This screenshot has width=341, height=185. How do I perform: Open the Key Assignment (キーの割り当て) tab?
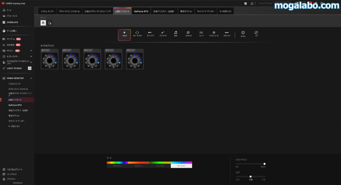pyautogui.click(x=225, y=11)
